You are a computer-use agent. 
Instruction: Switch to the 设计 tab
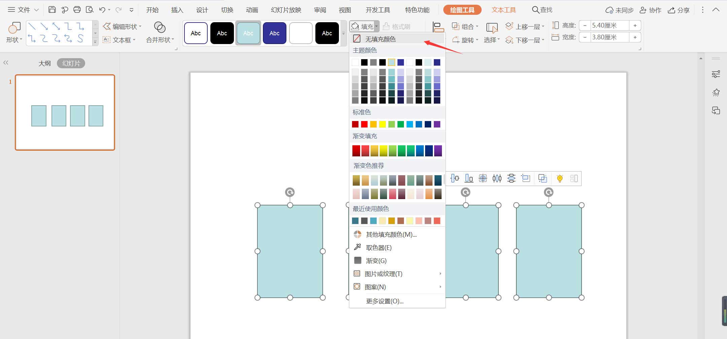[202, 10]
